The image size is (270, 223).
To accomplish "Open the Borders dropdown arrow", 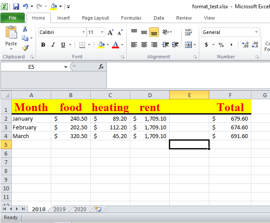I will (89, 45).
